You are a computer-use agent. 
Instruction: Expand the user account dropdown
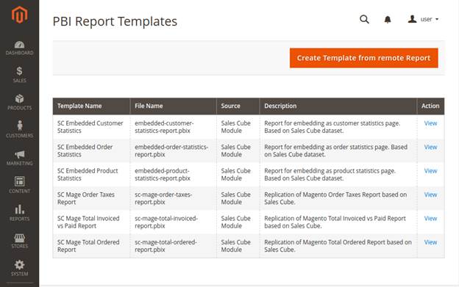point(423,19)
